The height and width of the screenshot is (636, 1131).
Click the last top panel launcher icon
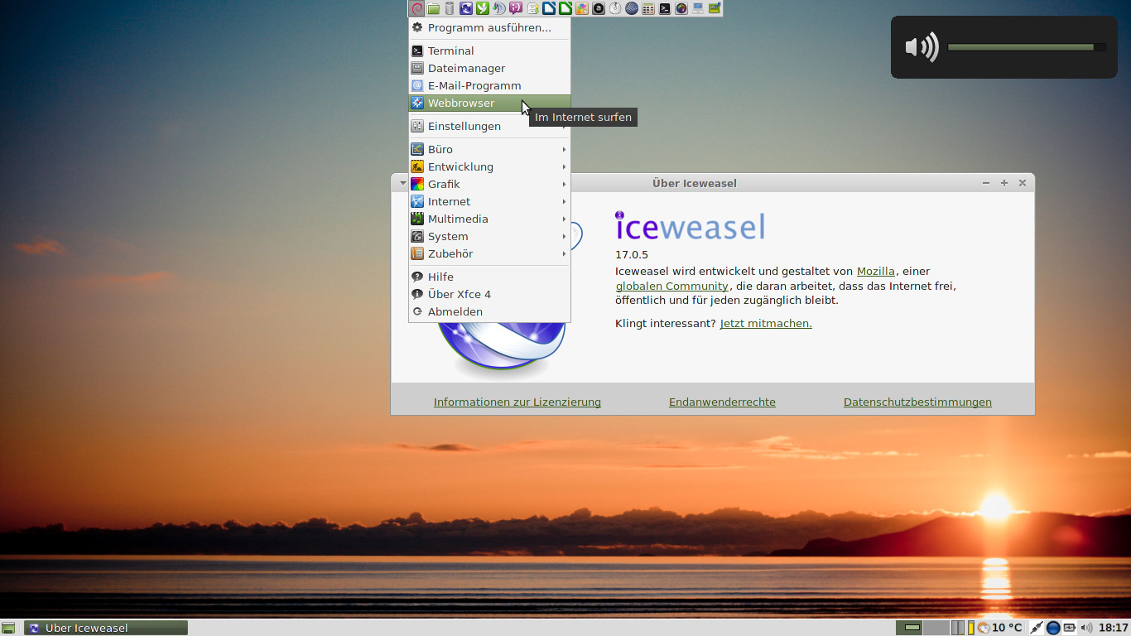pos(715,8)
